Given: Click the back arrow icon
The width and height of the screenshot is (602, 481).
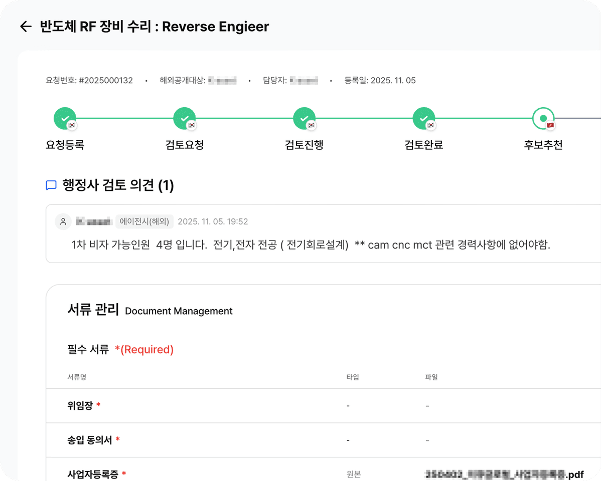Looking at the screenshot, I should pyautogui.click(x=26, y=27).
